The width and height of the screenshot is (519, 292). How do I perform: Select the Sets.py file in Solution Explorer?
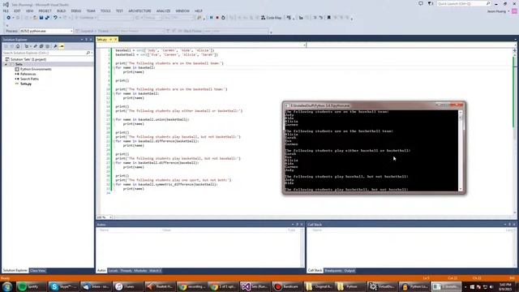point(26,84)
